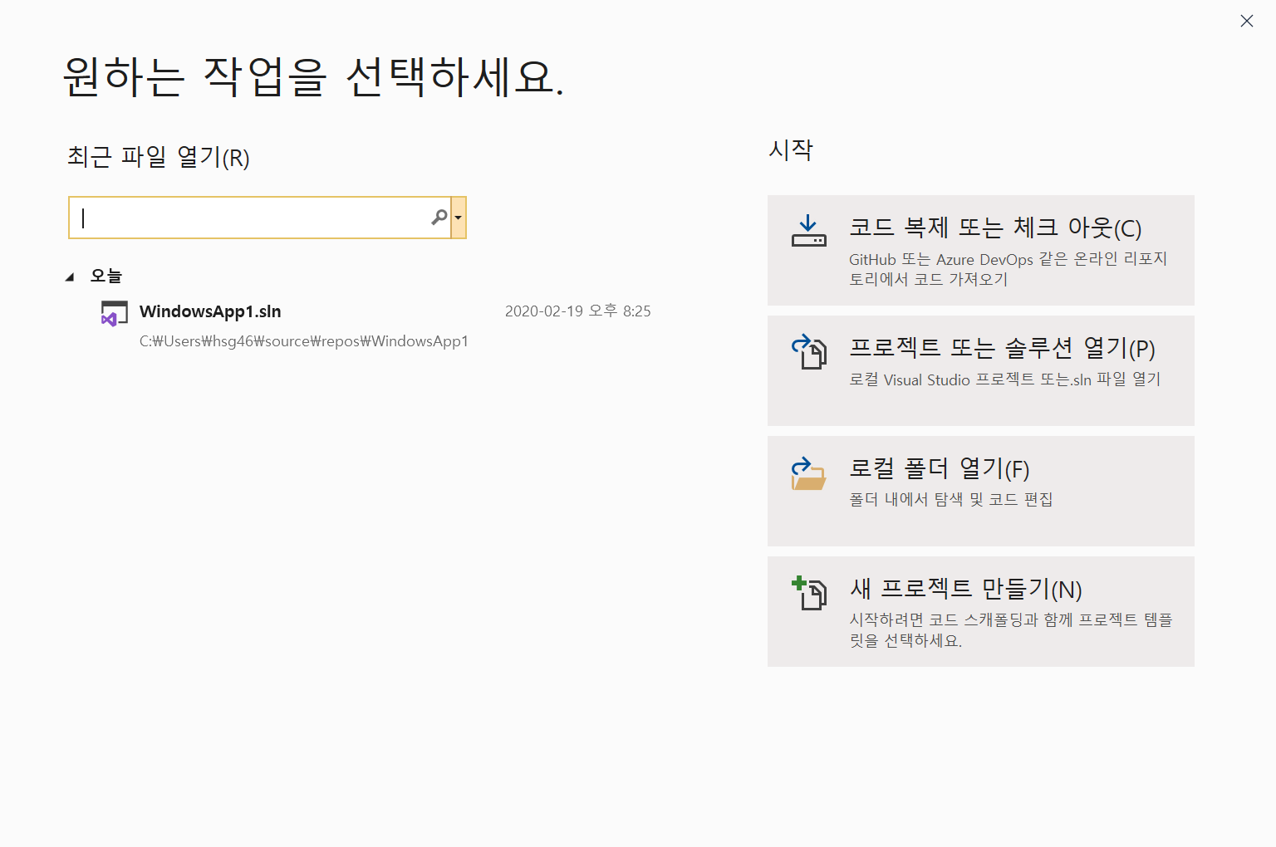Click the 로컬 Visual Studio 프로젝트 description
1276x847 pixels.
click(x=1004, y=379)
